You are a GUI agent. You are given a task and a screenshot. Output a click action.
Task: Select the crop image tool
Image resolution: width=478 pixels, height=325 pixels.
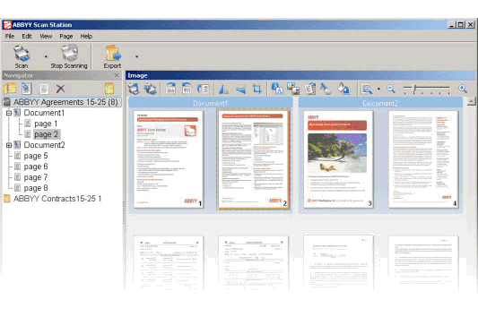[x=256, y=89]
